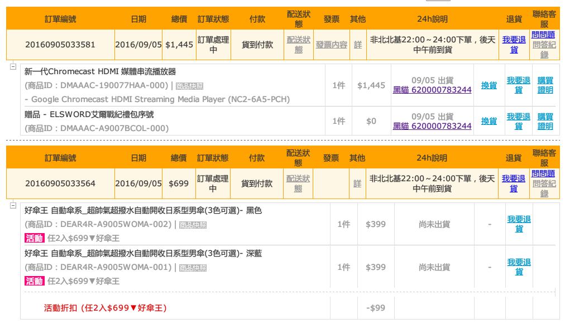Open 商品快照 snapshot for the 黑色 umbrella
Viewport: 565px width, 324px height.
coord(193,225)
